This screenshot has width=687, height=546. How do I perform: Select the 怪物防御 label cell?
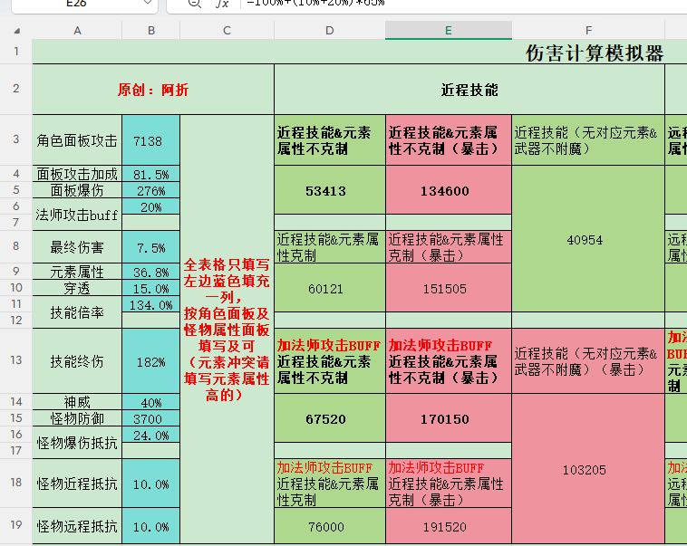tap(77, 418)
